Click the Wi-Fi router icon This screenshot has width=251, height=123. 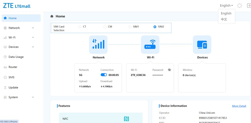pyautogui.click(x=150, y=44)
